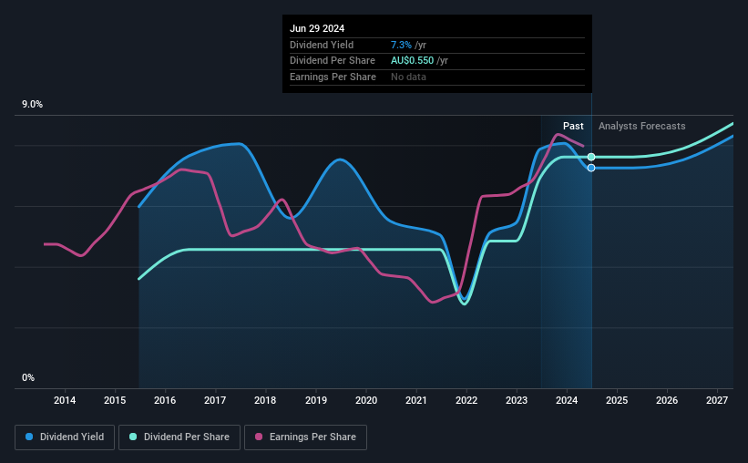748x463 pixels.
Task: Click the 2021 x-axis label
Action: [x=416, y=400]
